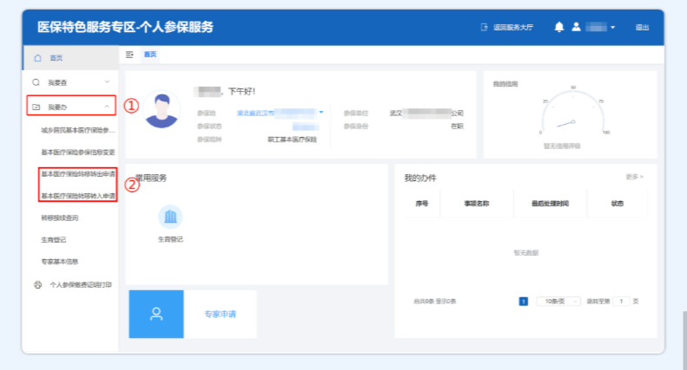Click the 暂无数据 placeholder text

[525, 253]
